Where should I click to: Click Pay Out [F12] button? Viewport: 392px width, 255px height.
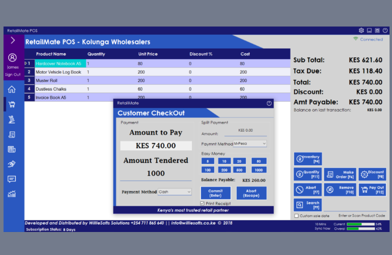point(372,189)
